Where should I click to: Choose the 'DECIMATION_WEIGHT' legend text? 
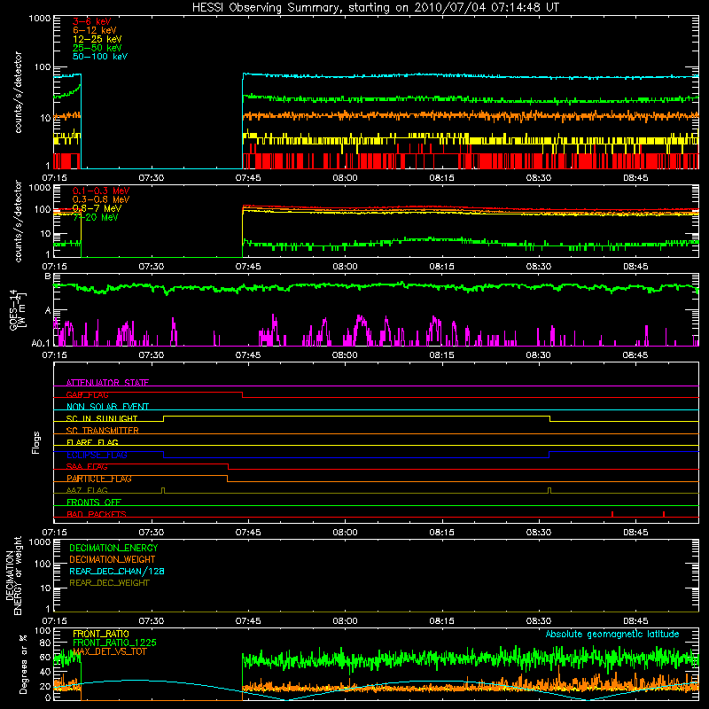pos(113,559)
